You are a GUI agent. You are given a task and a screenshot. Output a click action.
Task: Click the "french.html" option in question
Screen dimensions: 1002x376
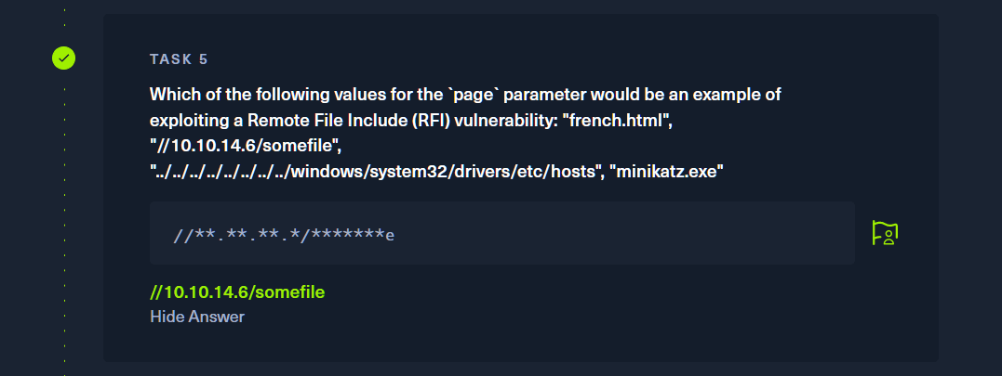point(605,120)
